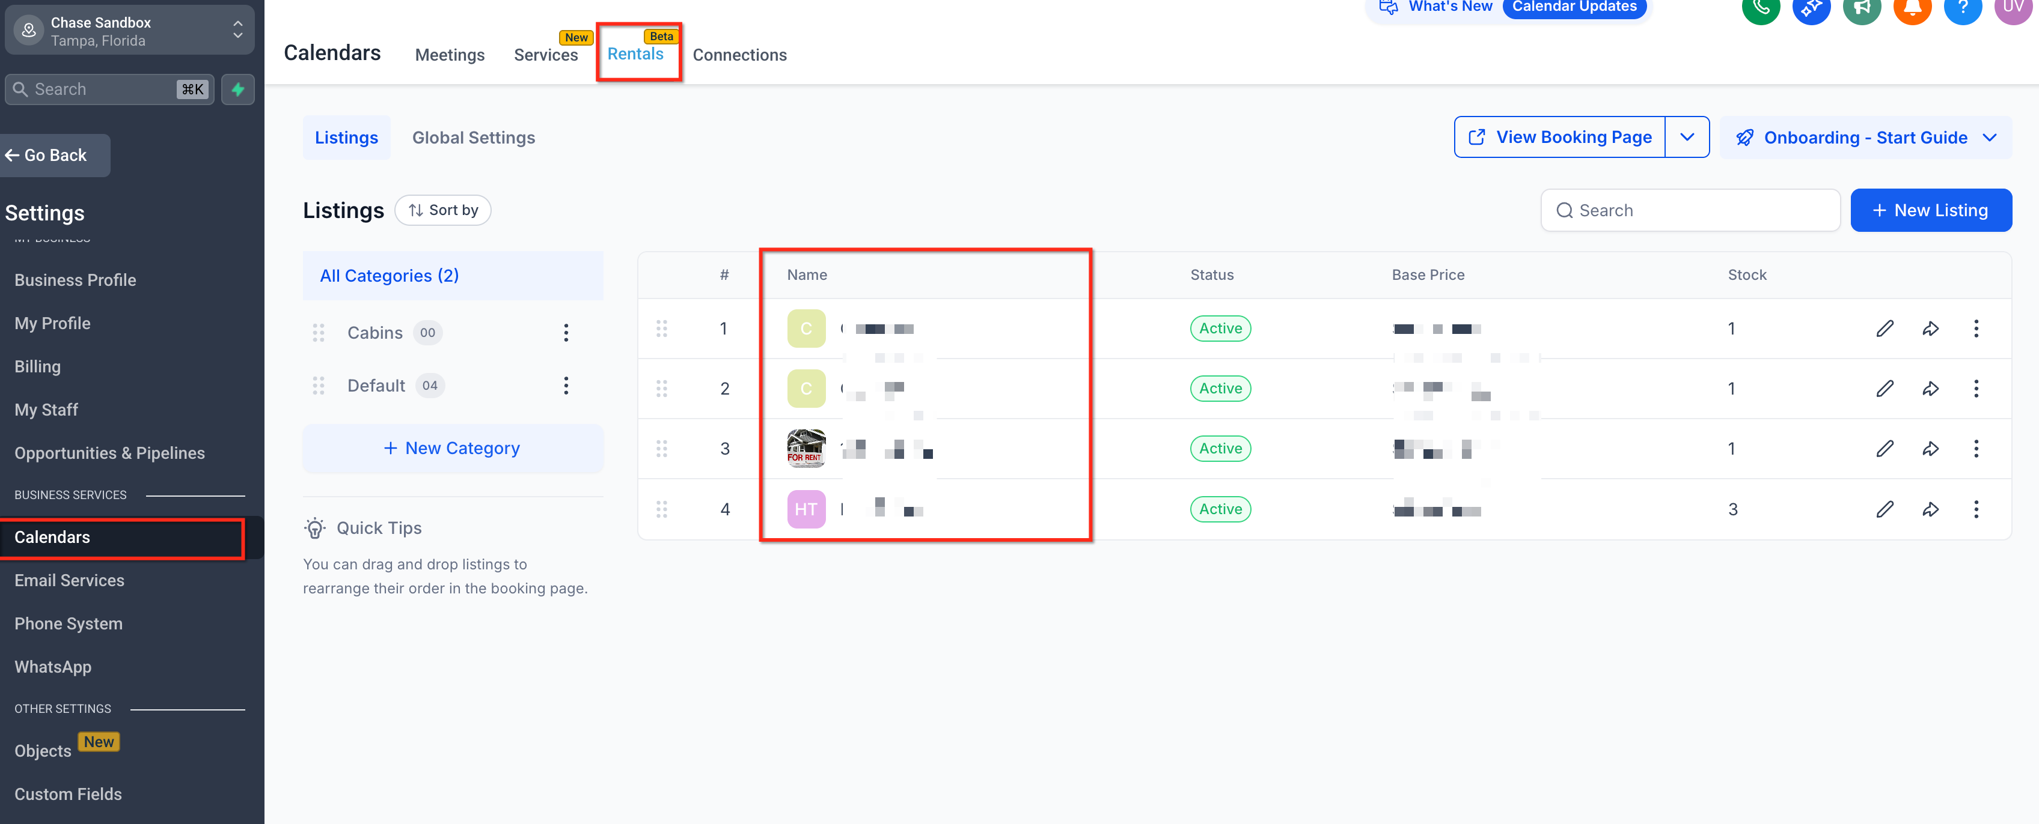Switch to the Global Settings tab

473,138
